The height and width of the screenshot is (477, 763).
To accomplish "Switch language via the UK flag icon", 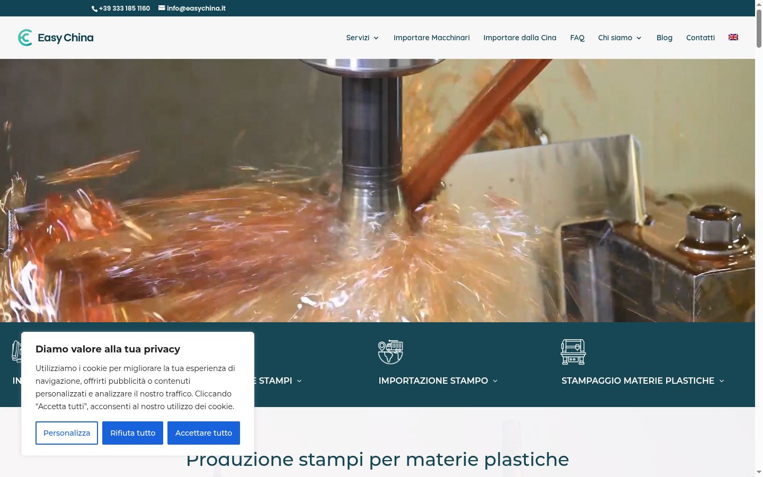I will pos(733,37).
